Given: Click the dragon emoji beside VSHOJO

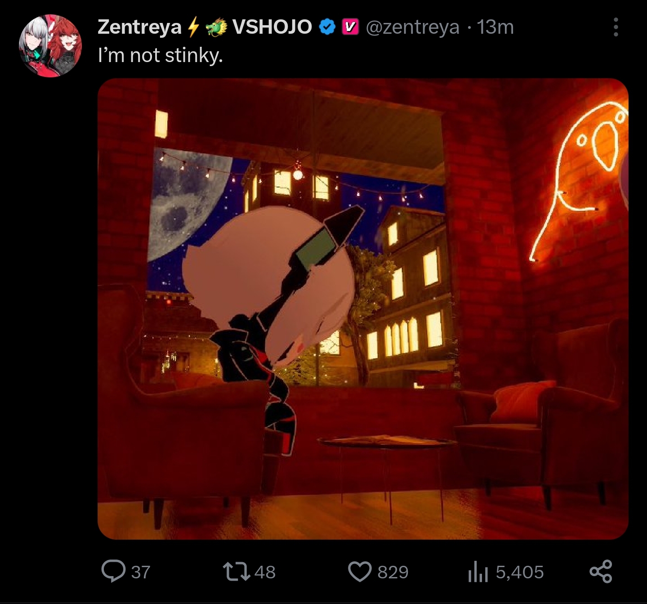Looking at the screenshot, I should [x=217, y=27].
